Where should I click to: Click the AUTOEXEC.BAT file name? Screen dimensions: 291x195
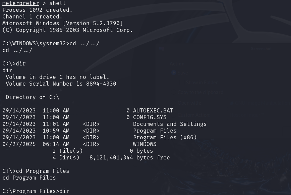[x=153, y=111]
